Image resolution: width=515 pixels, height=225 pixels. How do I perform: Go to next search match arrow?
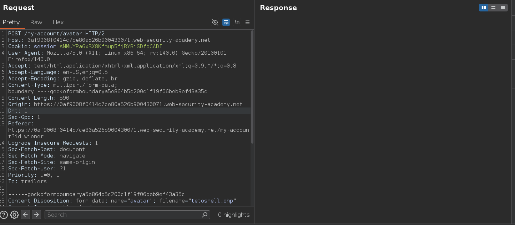(36, 215)
